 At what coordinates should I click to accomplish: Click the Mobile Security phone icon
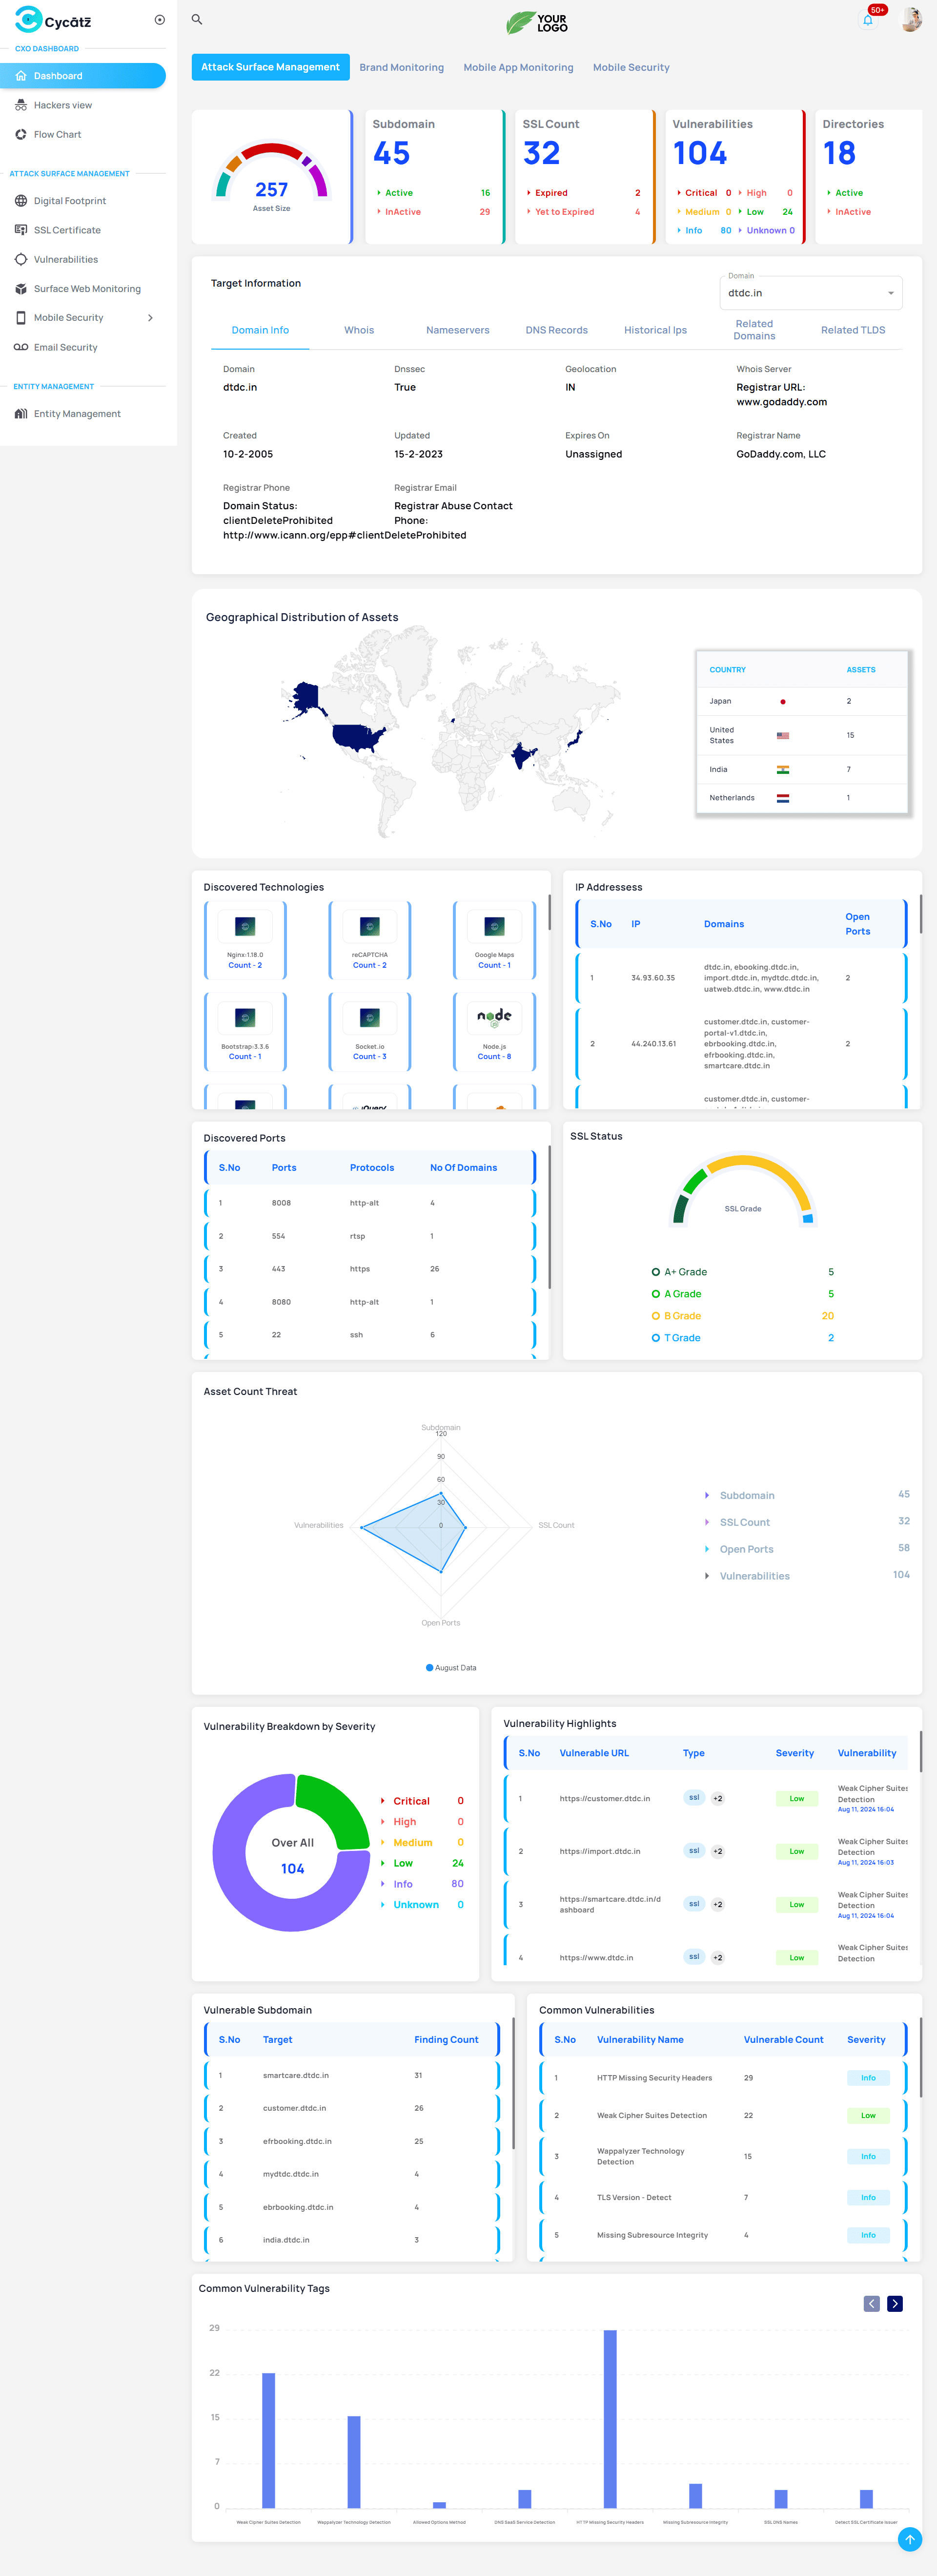[x=21, y=318]
